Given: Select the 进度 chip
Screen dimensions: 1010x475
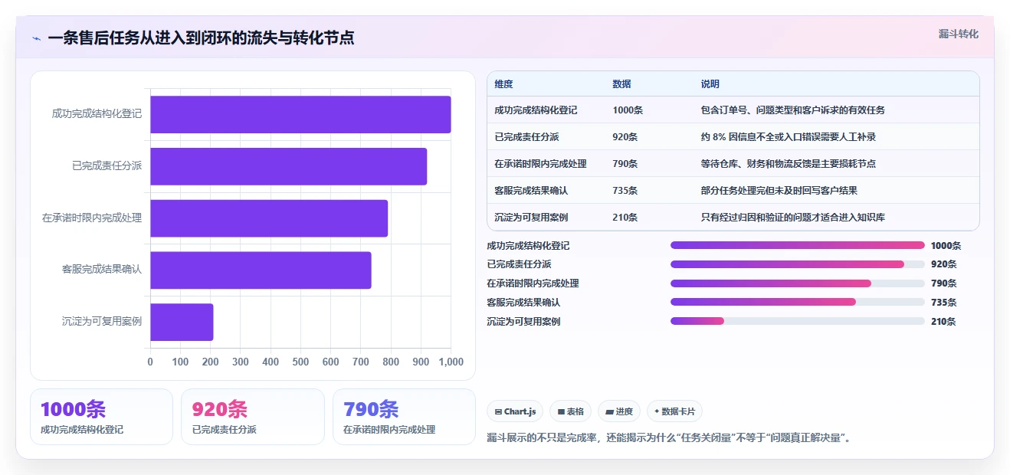Looking at the screenshot, I should 619,411.
